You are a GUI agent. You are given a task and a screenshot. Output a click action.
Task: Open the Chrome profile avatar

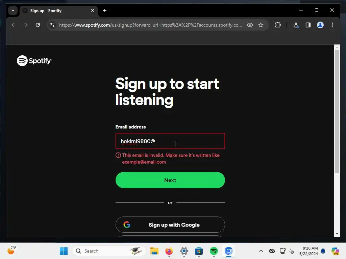pos(320,25)
